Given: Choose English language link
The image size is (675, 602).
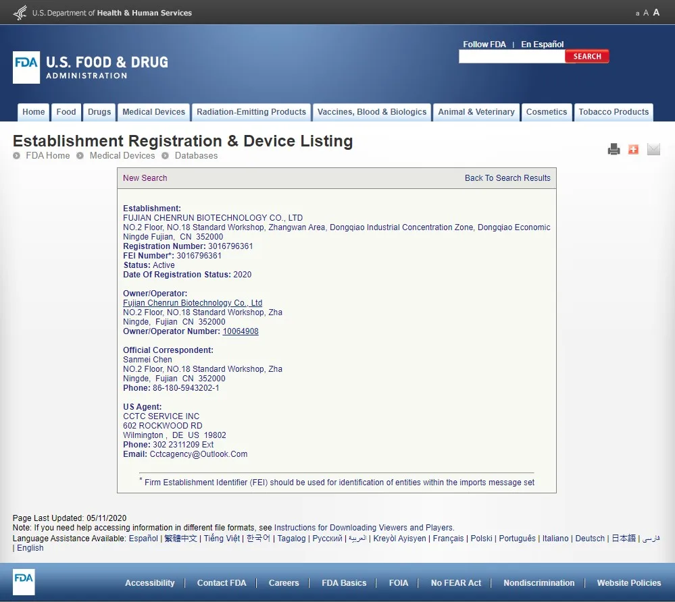Looking at the screenshot, I should coord(30,548).
